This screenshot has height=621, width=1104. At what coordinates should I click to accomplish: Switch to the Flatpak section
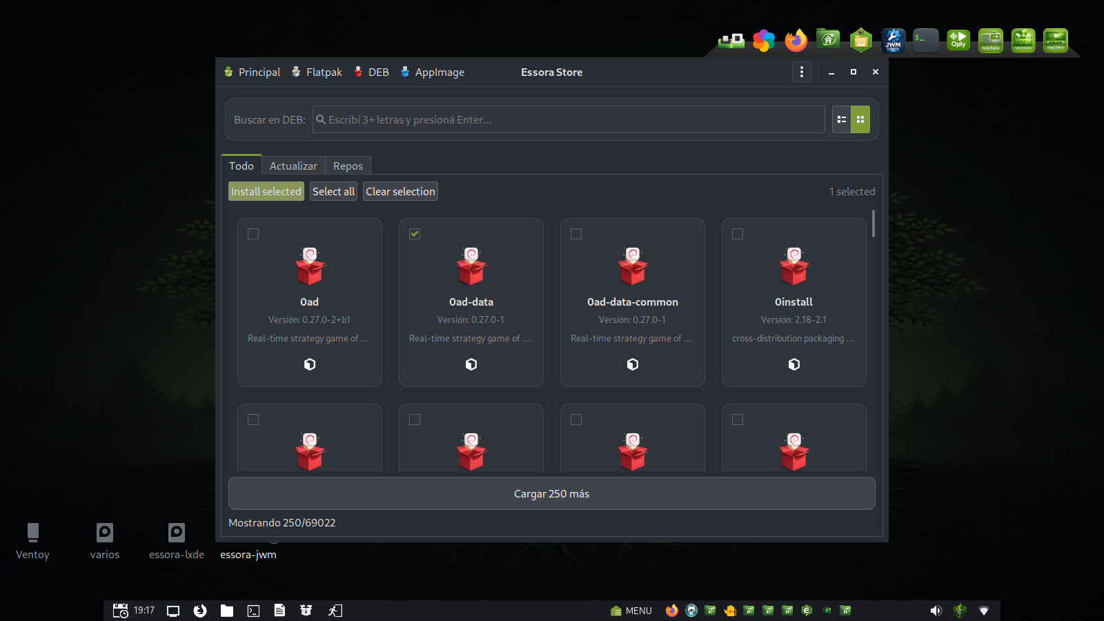[317, 72]
